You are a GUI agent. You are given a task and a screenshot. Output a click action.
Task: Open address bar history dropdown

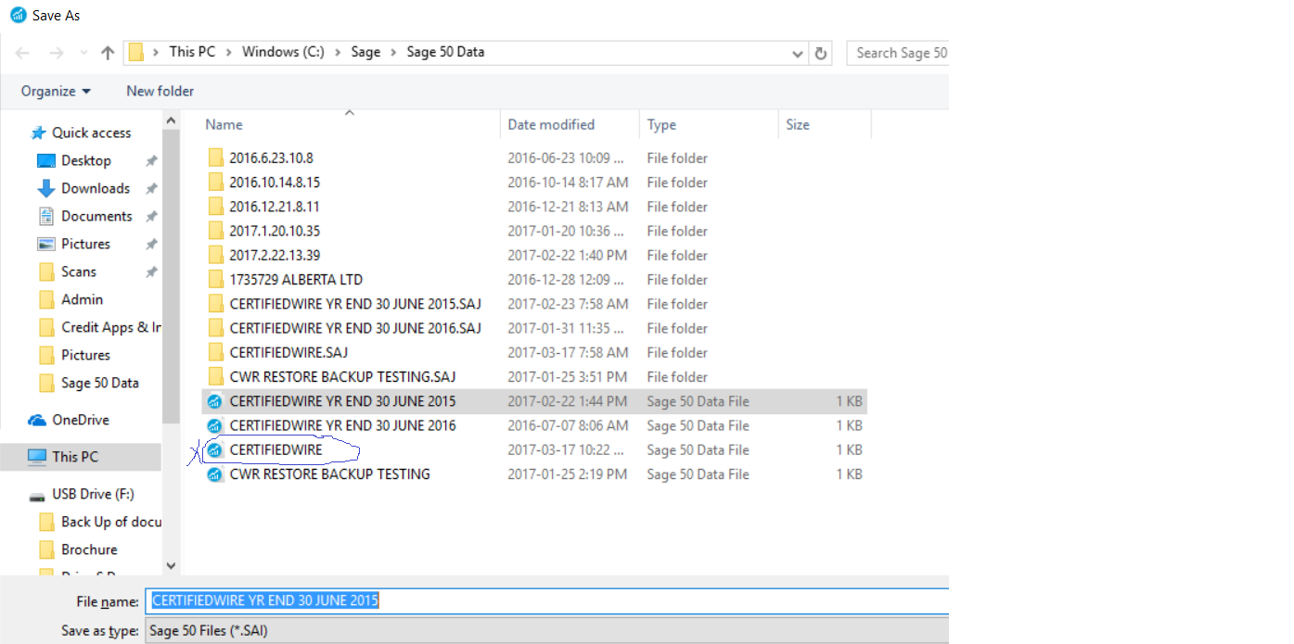798,54
